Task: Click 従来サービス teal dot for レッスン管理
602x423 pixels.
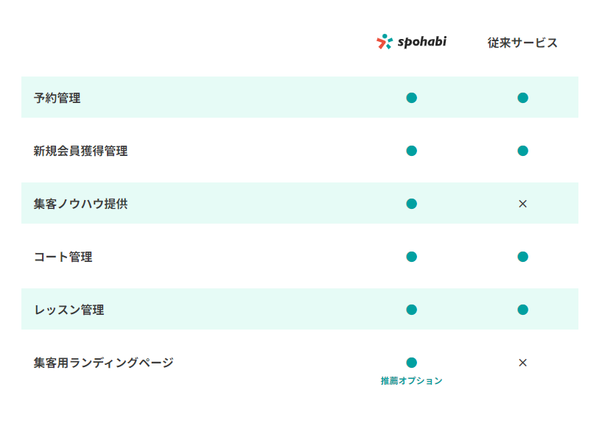Action: pyautogui.click(x=522, y=310)
